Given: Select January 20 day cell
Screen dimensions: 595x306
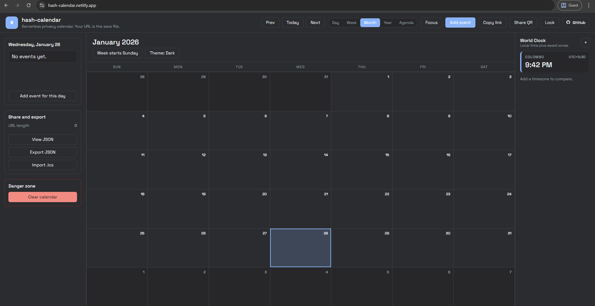Looking at the screenshot, I should 239,209.
